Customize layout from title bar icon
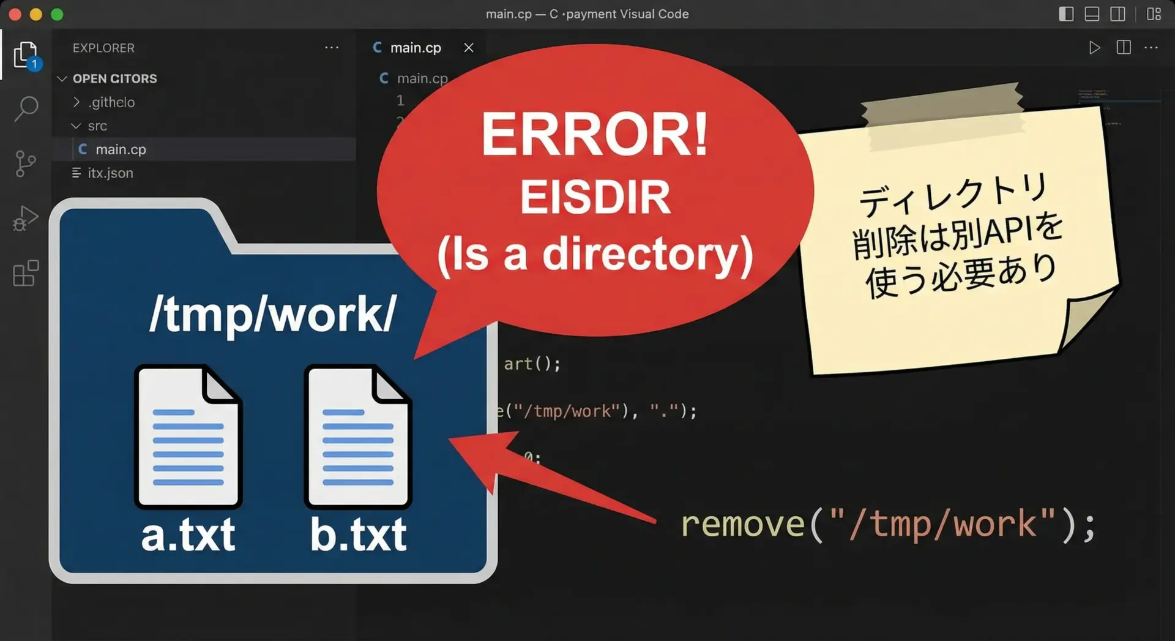This screenshot has width=1175, height=641. point(1154,14)
